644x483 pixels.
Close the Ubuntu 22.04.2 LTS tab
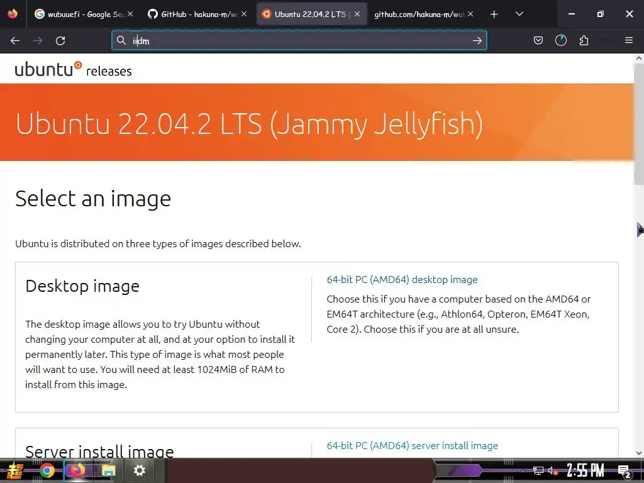coord(357,14)
